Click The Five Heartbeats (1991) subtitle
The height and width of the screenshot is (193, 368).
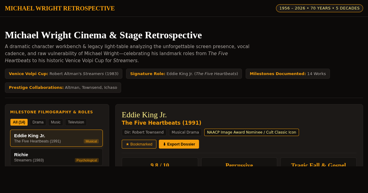[162, 123]
